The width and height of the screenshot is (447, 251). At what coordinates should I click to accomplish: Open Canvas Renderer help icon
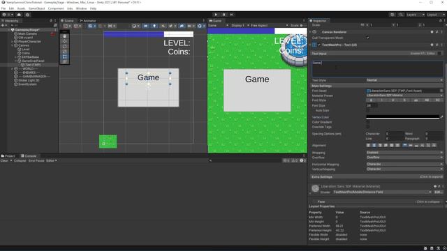point(432,32)
